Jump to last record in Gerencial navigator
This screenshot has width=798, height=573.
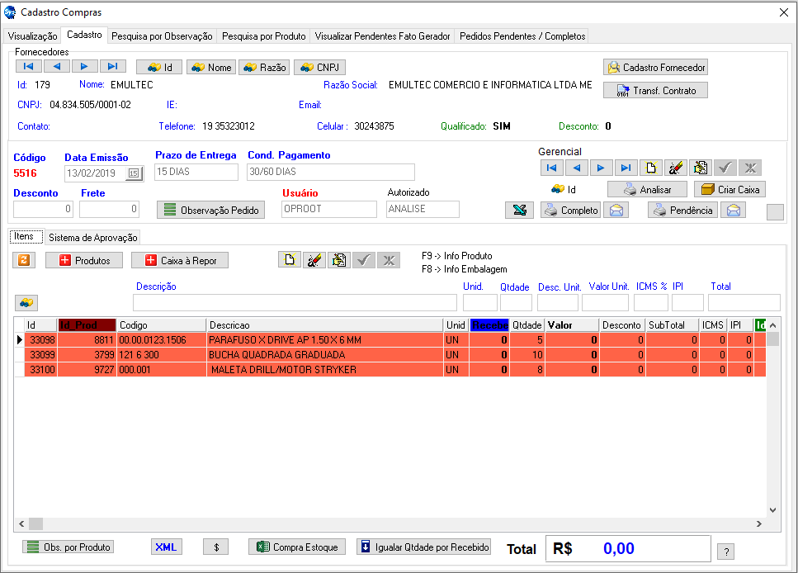[626, 168]
